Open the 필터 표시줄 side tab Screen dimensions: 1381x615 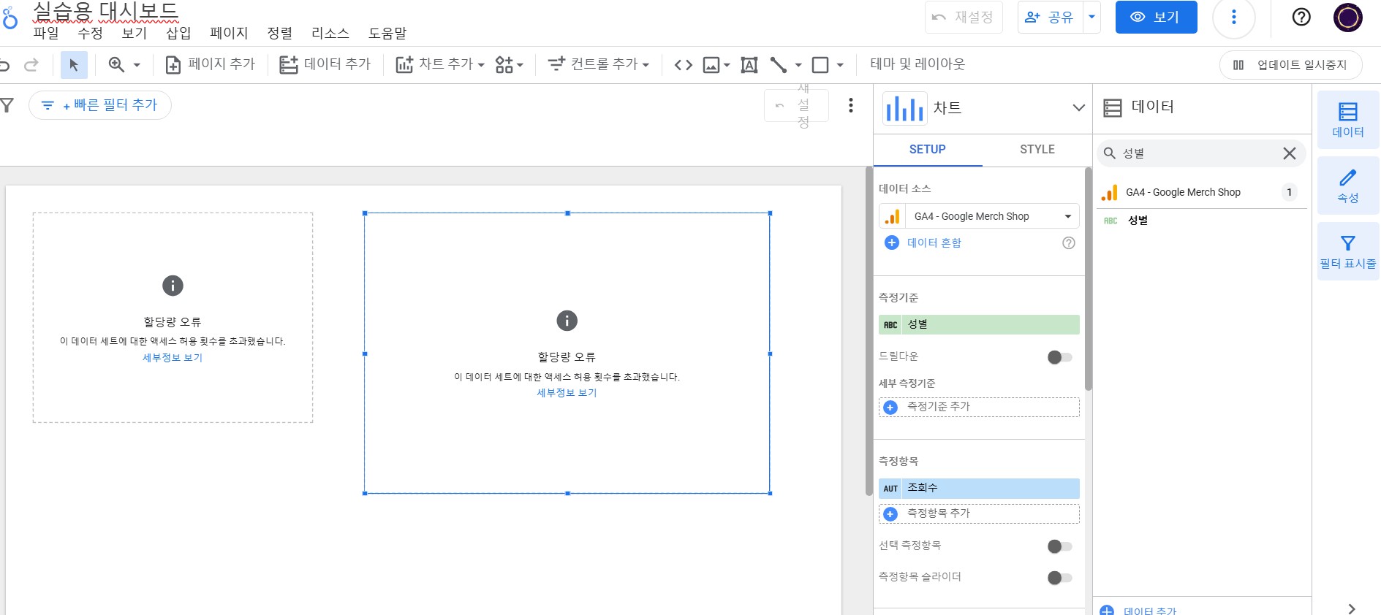(1347, 251)
